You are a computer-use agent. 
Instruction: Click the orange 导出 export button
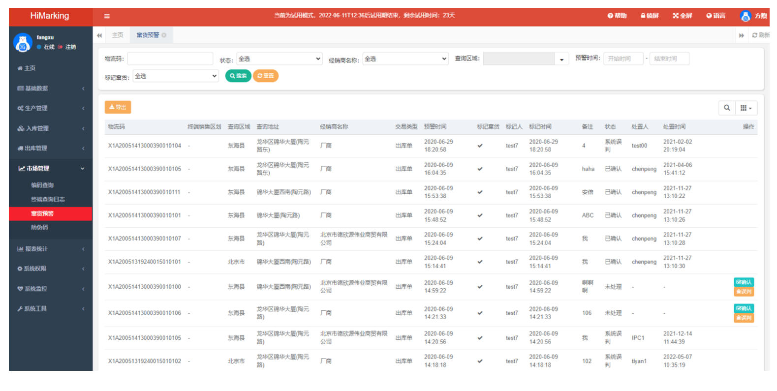tap(118, 107)
